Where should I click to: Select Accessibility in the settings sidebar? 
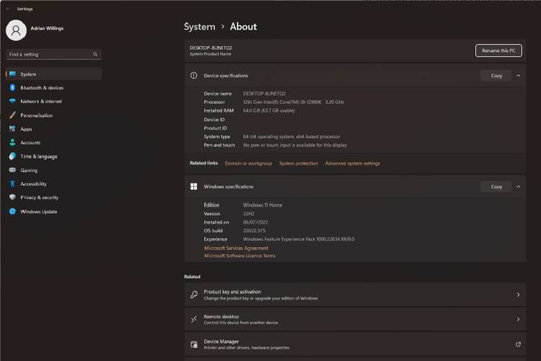point(33,184)
